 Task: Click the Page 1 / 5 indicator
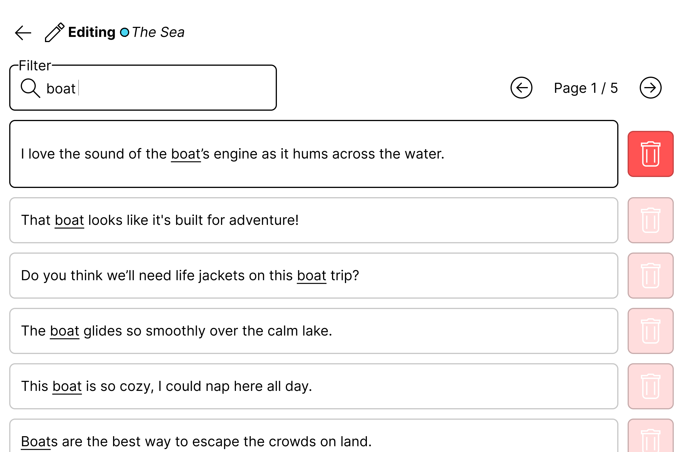point(586,88)
